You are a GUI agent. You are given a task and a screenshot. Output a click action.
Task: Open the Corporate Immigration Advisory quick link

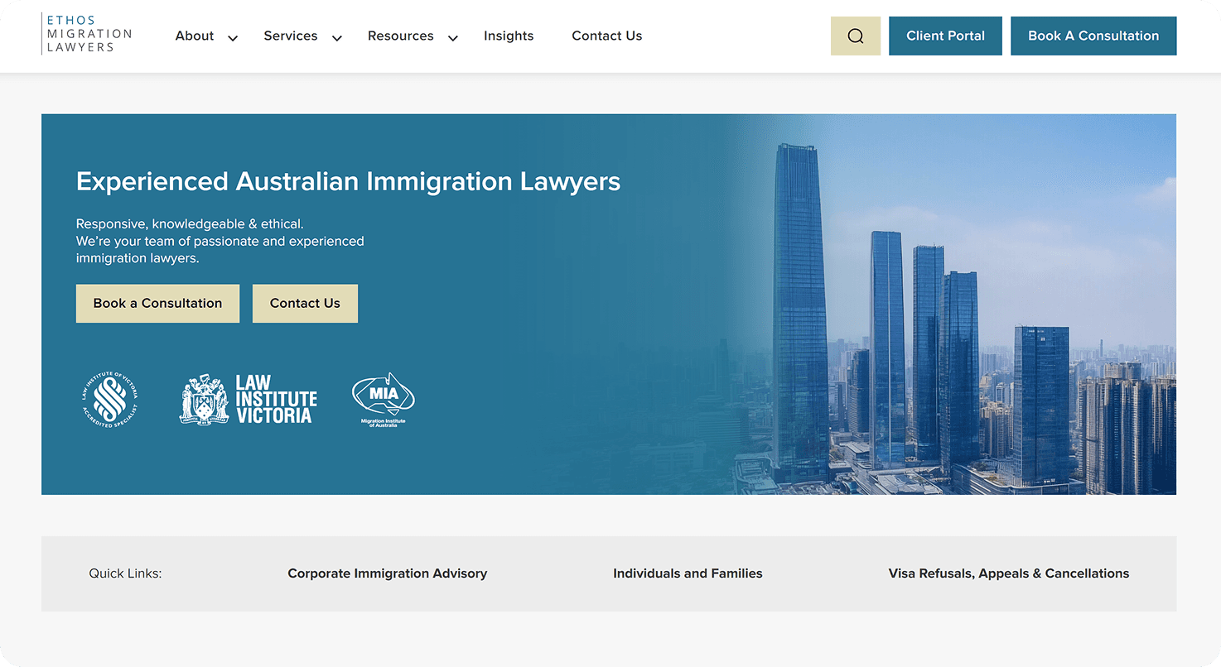388,573
